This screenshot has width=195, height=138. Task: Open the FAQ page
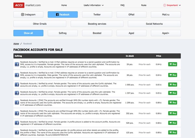123,5
